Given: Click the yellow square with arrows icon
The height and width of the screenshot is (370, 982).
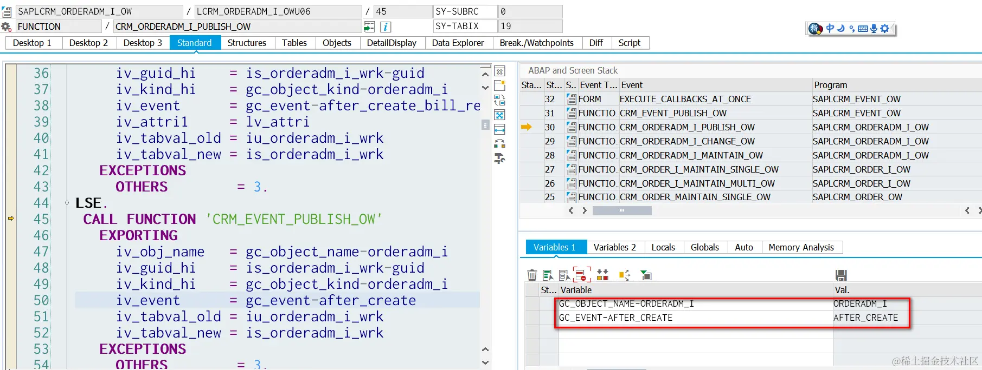Looking at the screenshot, I should click(624, 275).
